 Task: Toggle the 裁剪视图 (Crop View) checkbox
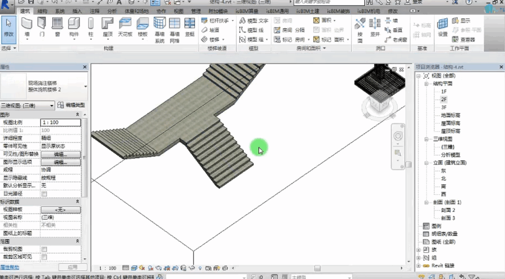[44, 249]
